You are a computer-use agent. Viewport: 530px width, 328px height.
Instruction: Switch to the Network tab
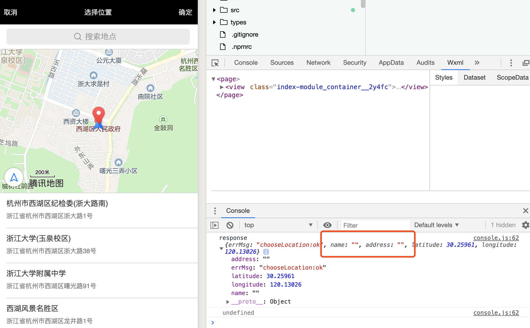(x=318, y=63)
